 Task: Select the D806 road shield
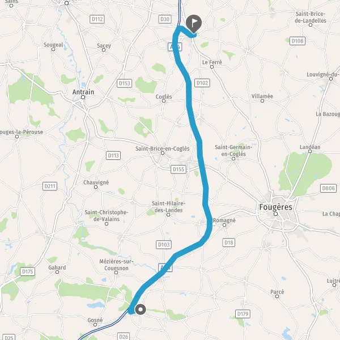328,188
